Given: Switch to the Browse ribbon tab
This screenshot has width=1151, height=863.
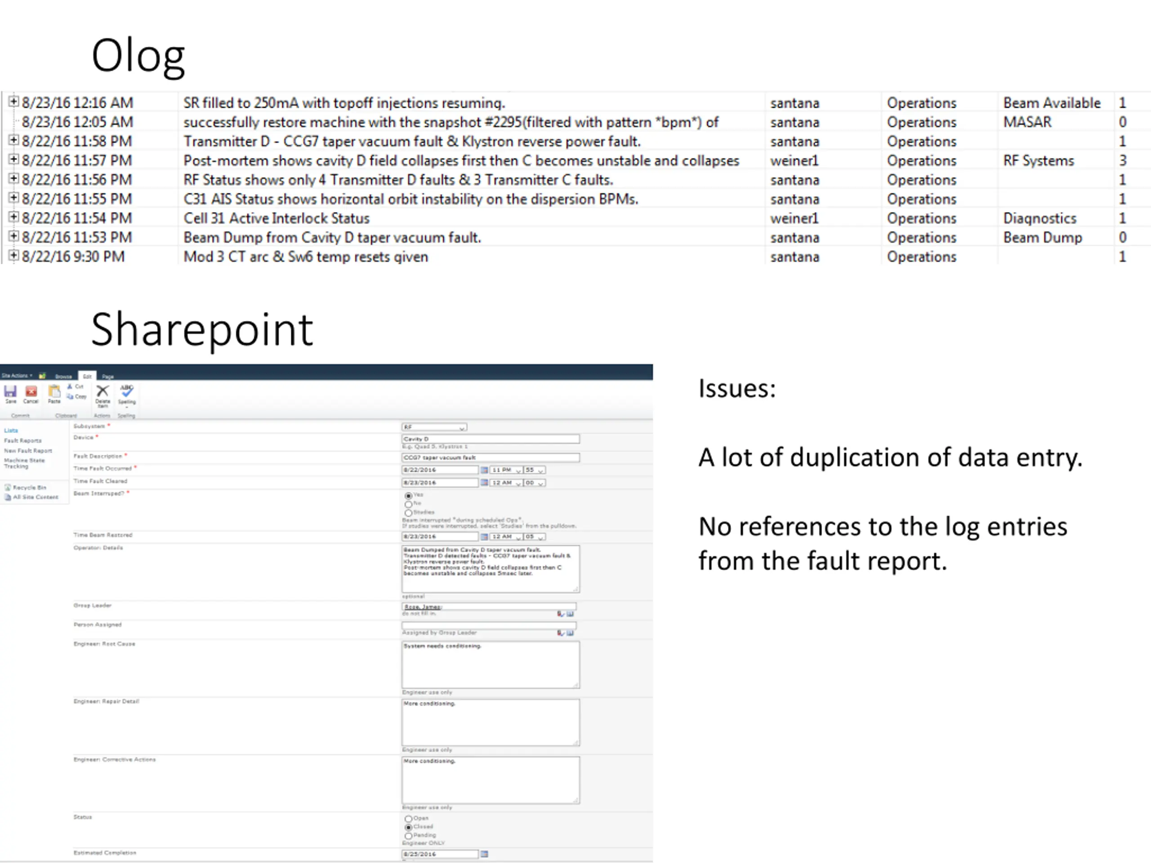Looking at the screenshot, I should 63,376.
